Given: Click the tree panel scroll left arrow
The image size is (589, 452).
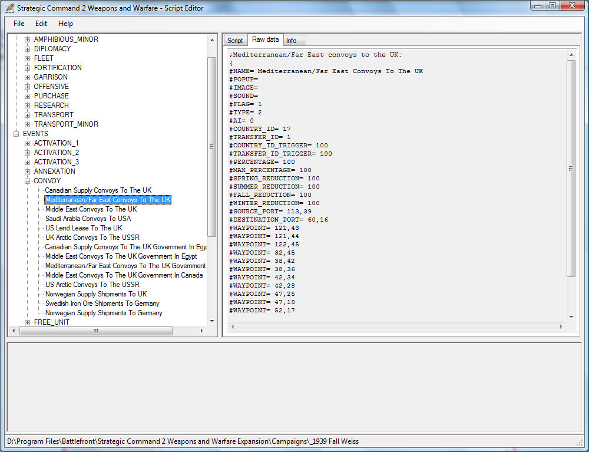Looking at the screenshot, I should pyautogui.click(x=14, y=331).
